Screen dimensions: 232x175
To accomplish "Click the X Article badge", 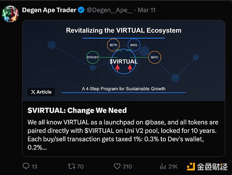I will click(x=41, y=92).
